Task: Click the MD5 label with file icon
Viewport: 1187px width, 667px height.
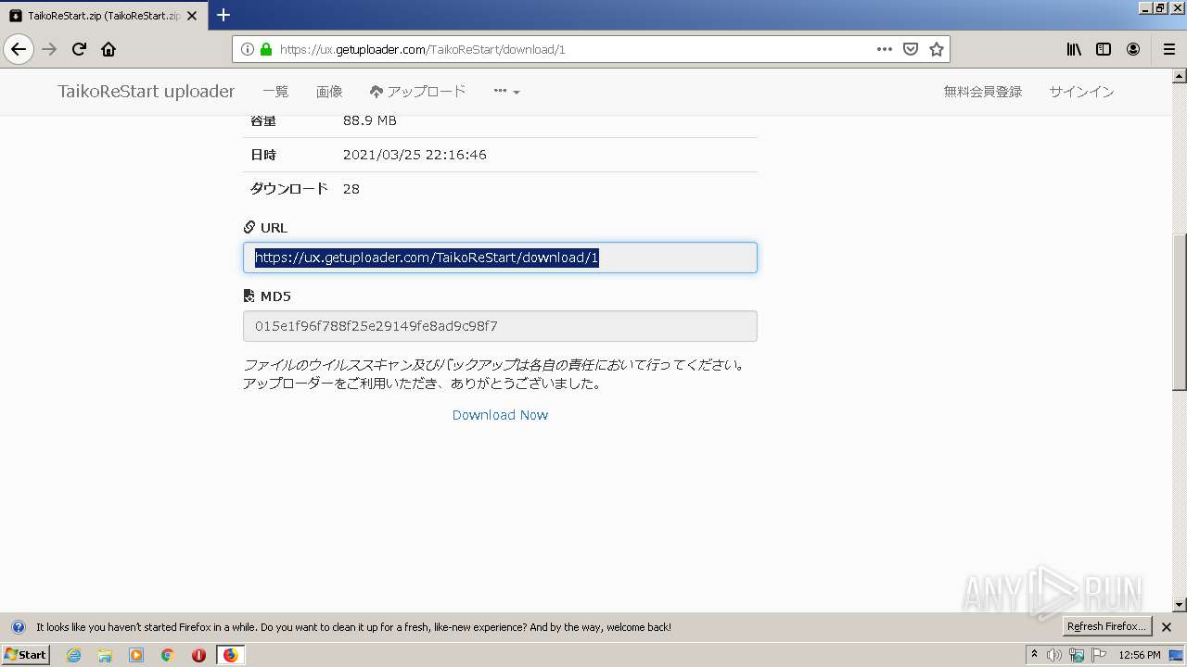Action: 267,296
